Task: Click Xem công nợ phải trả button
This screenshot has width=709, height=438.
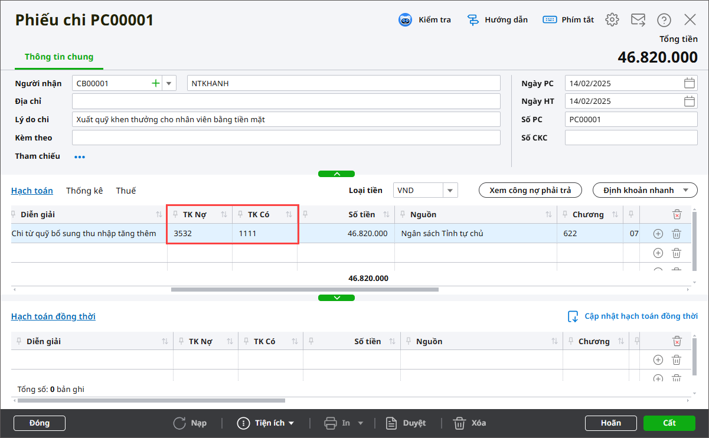Action: point(530,190)
